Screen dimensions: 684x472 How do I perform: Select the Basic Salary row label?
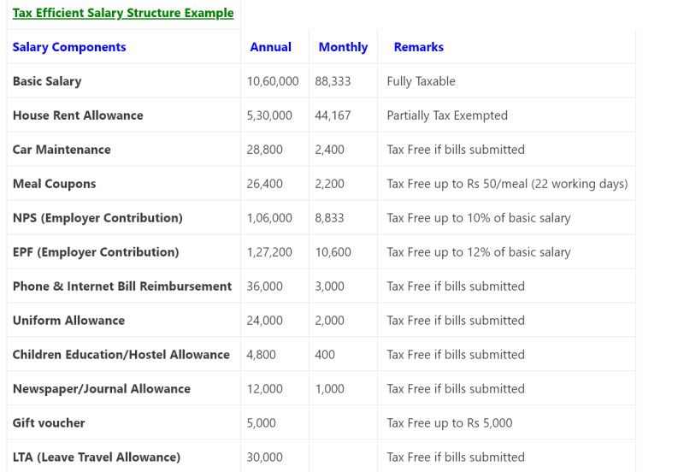click(47, 81)
